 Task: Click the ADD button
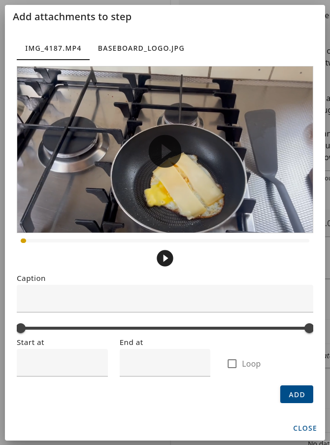pos(297,394)
